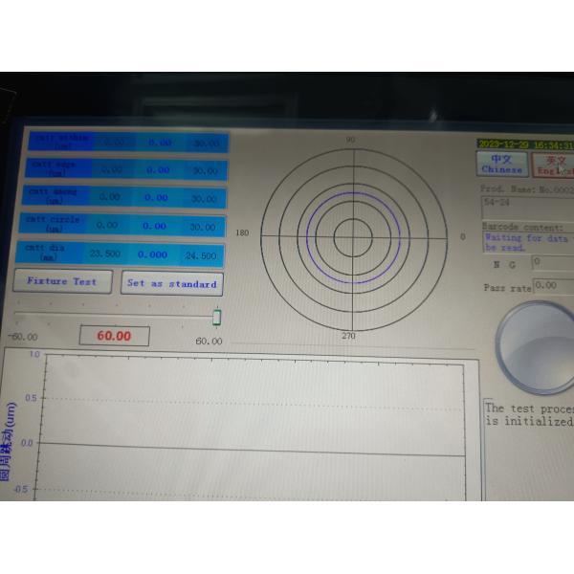Switch interface language to Chinese
This screenshot has height=574, width=574.
pyautogui.click(x=502, y=164)
